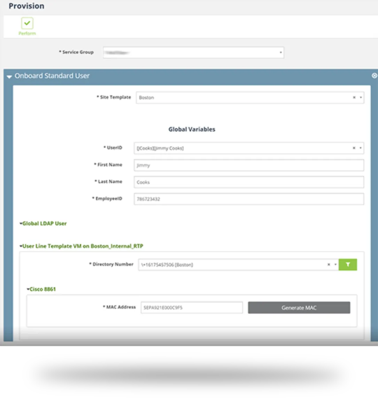Clear the Directory Number selection
The height and width of the screenshot is (418, 378).
coord(329,265)
